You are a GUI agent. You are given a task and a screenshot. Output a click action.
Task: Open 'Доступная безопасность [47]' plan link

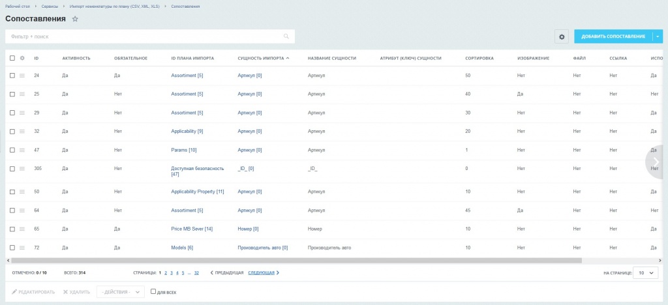click(x=197, y=171)
